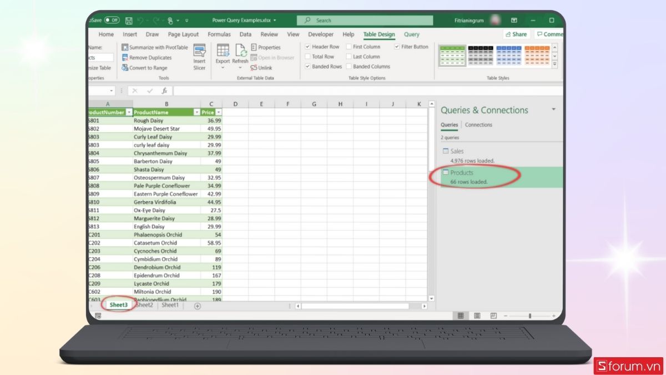This screenshot has height=375, width=666.
Task: Click the new sheet plus icon
Action: [x=197, y=306]
